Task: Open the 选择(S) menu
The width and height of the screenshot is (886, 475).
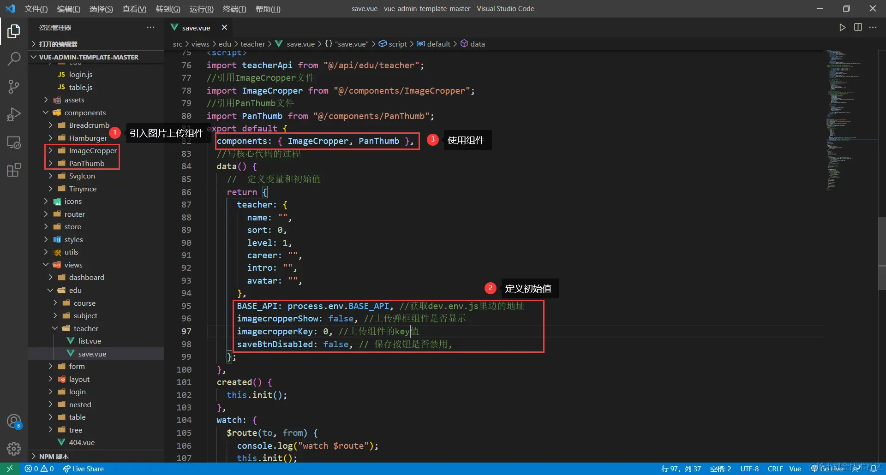Action: [x=101, y=9]
